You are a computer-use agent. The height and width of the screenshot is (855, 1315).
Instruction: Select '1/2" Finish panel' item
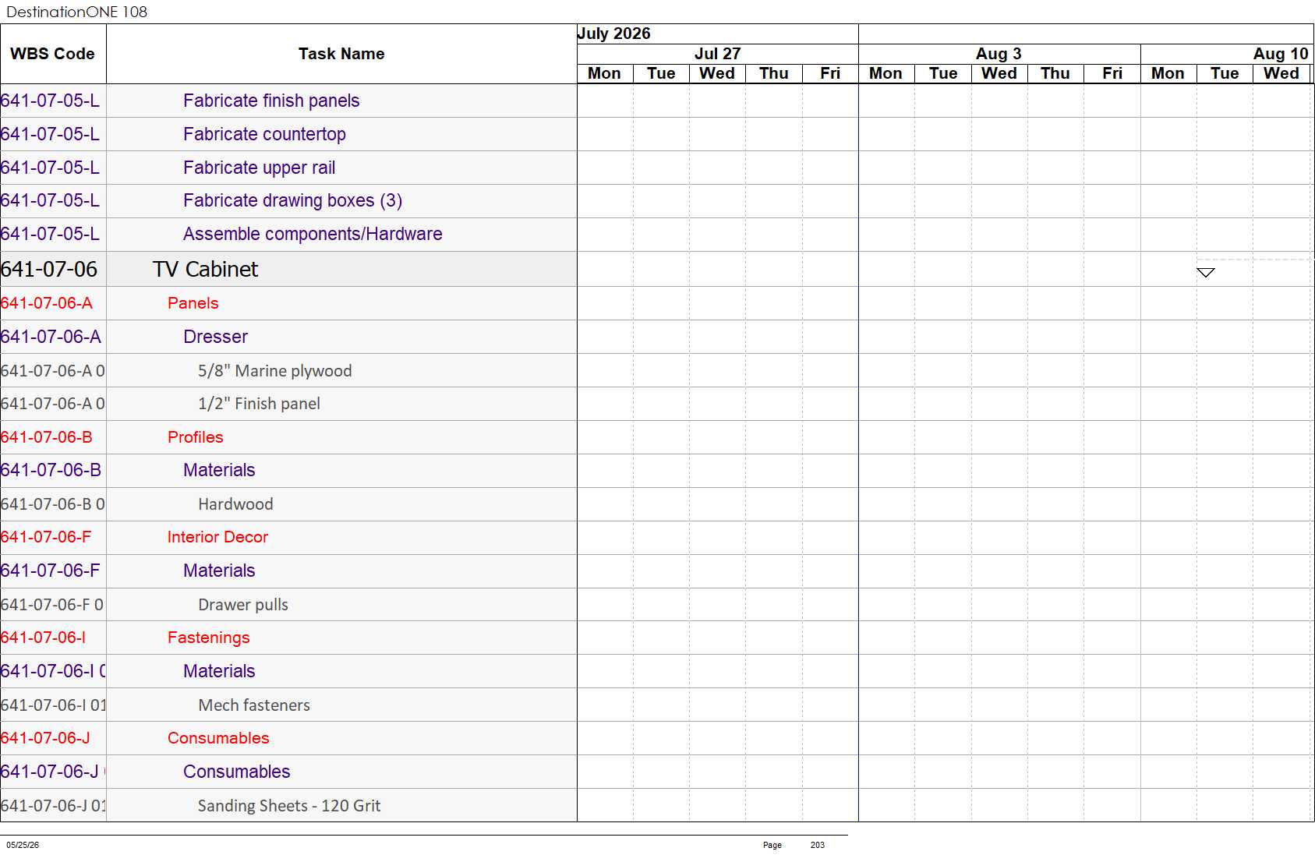[x=259, y=404]
